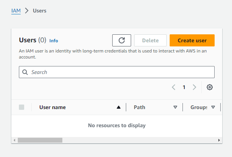Screen dimensions: 232x157
Task: Open the Info link beside Users
Action: coord(54,41)
